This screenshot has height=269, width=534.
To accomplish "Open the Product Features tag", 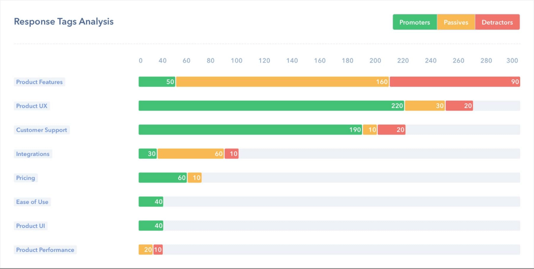I will [x=39, y=82].
